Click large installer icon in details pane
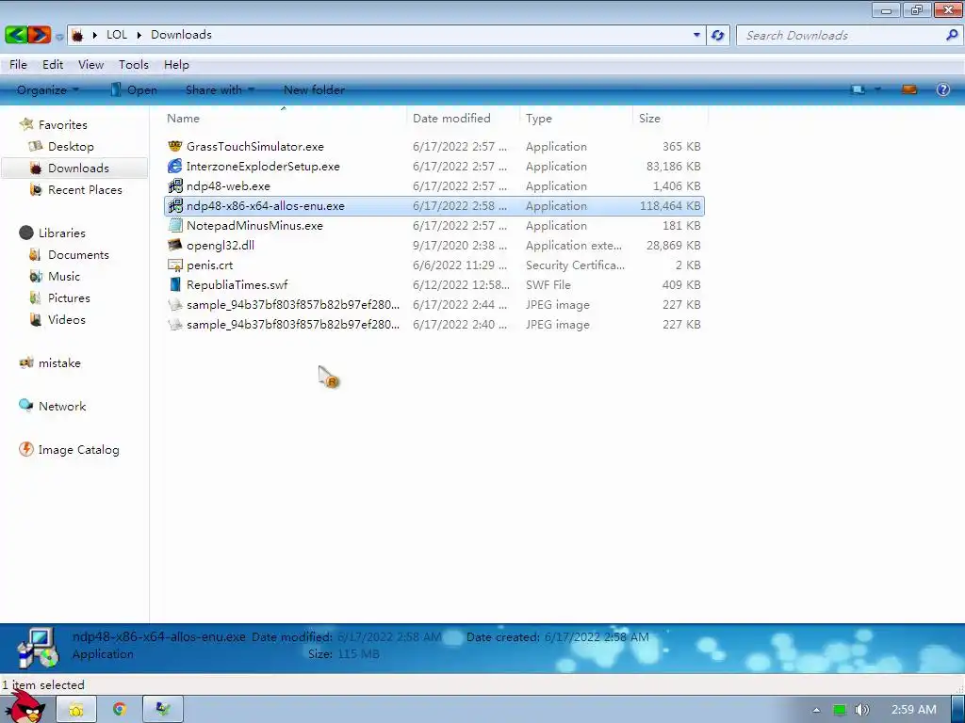Screen dimensions: 965x723 click(38, 649)
